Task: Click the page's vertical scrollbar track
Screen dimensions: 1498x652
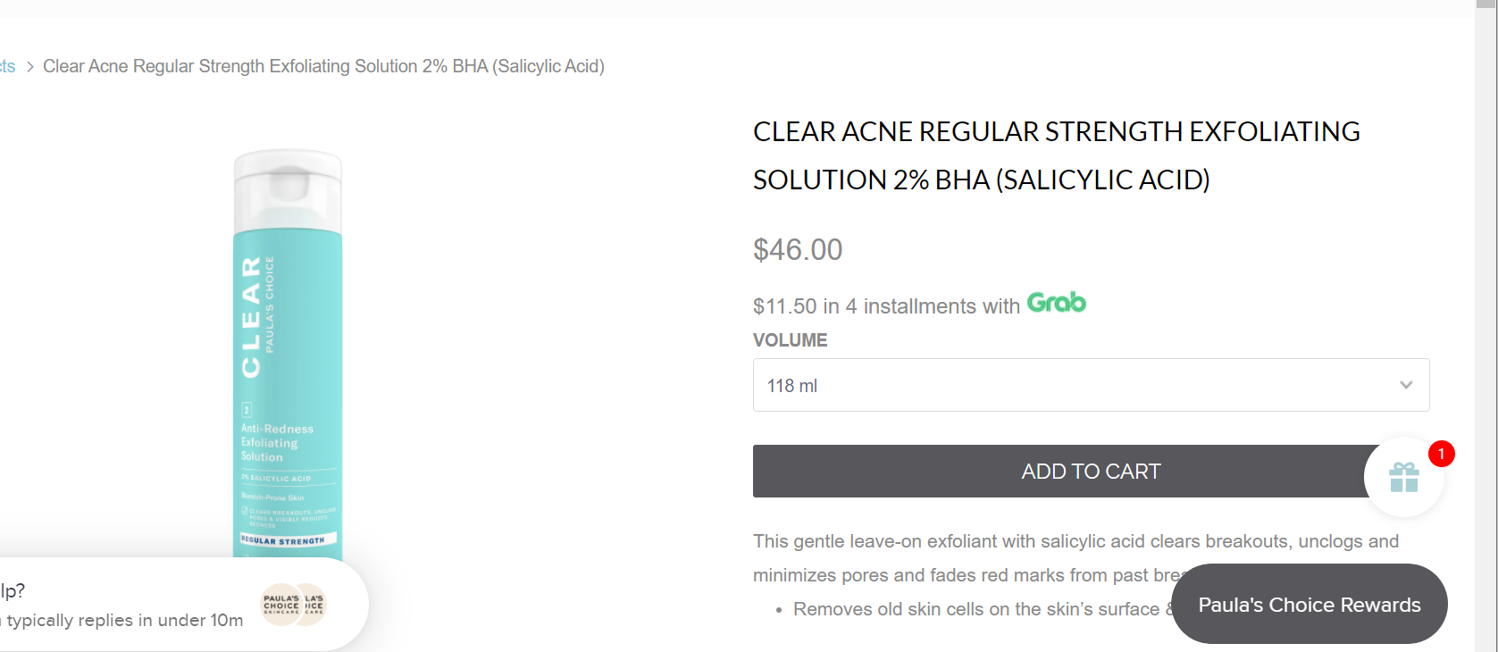Action: tap(1486, 326)
